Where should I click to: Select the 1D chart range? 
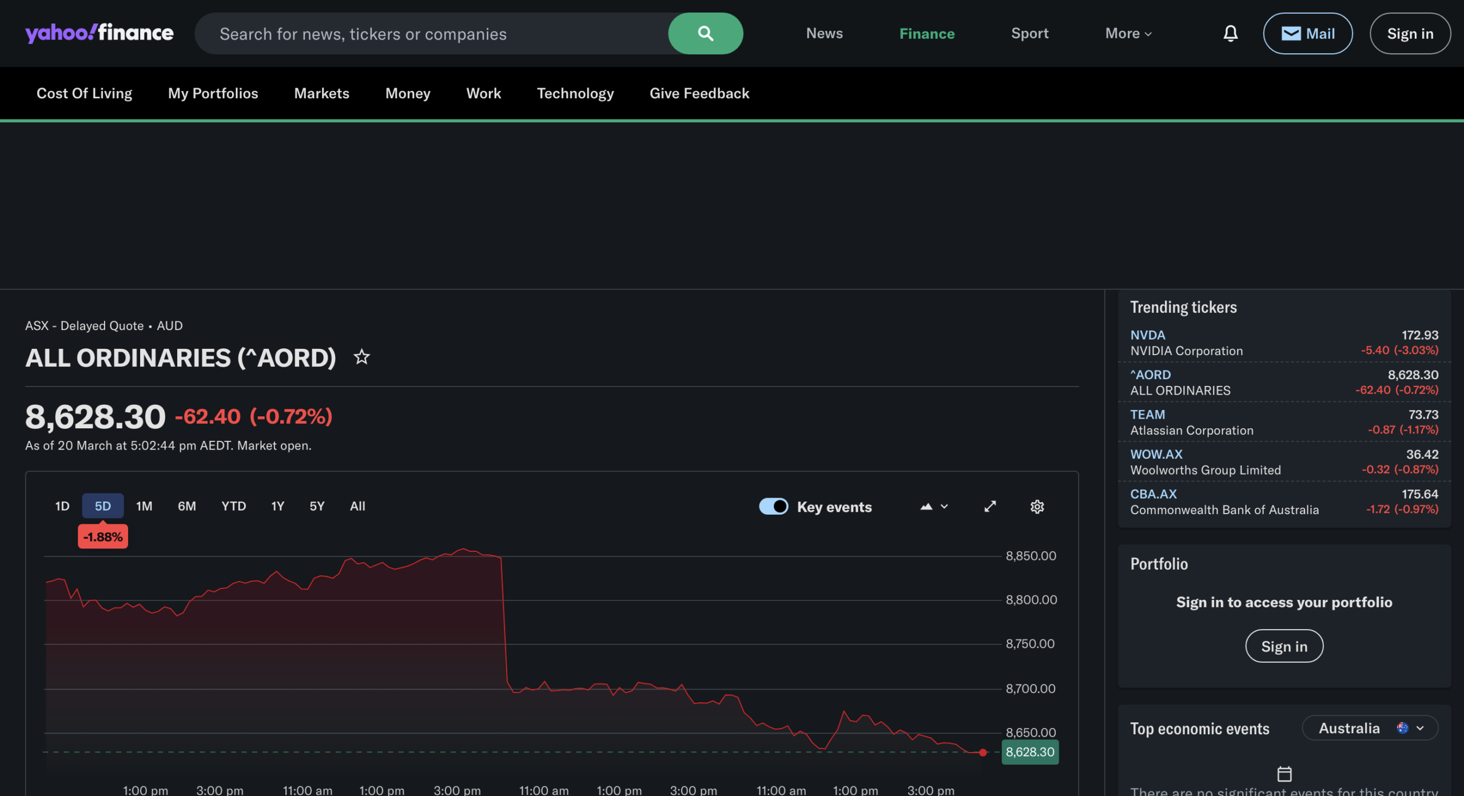coord(62,506)
